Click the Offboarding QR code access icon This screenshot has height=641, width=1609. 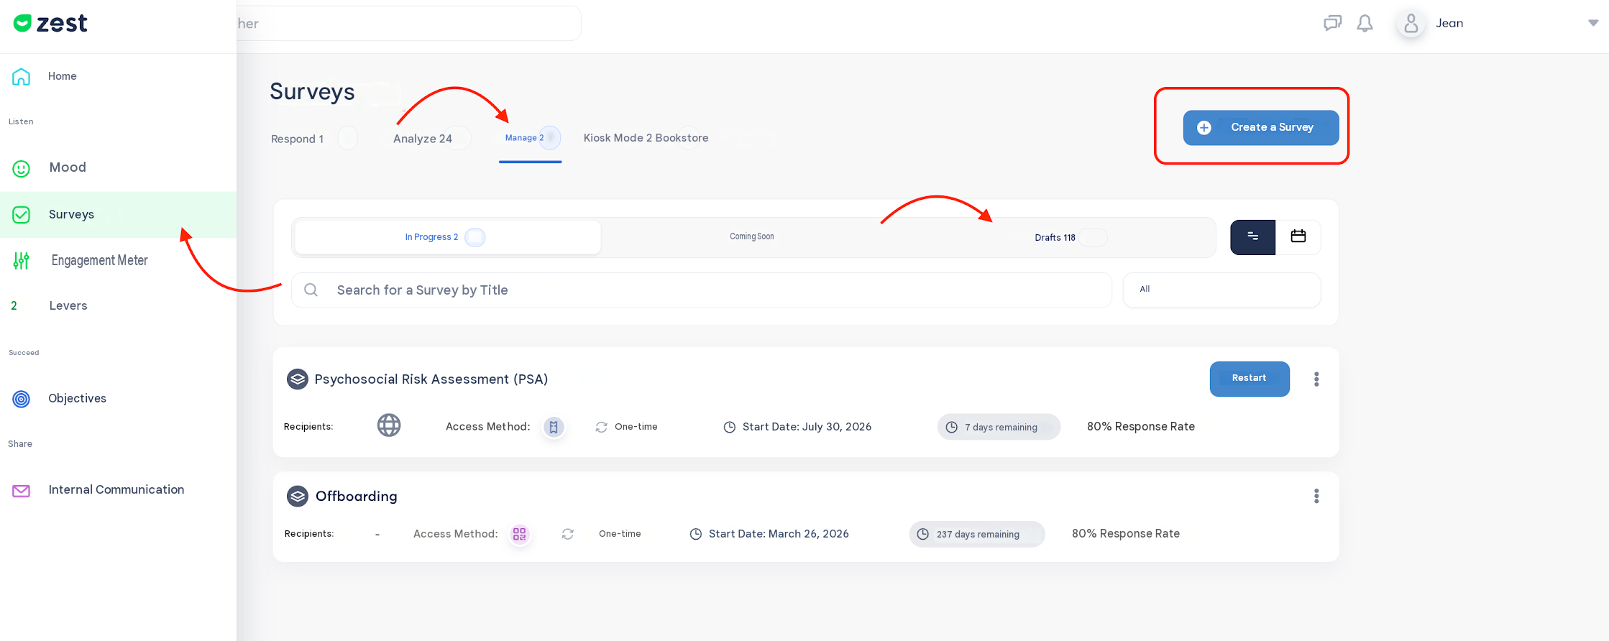click(x=519, y=534)
